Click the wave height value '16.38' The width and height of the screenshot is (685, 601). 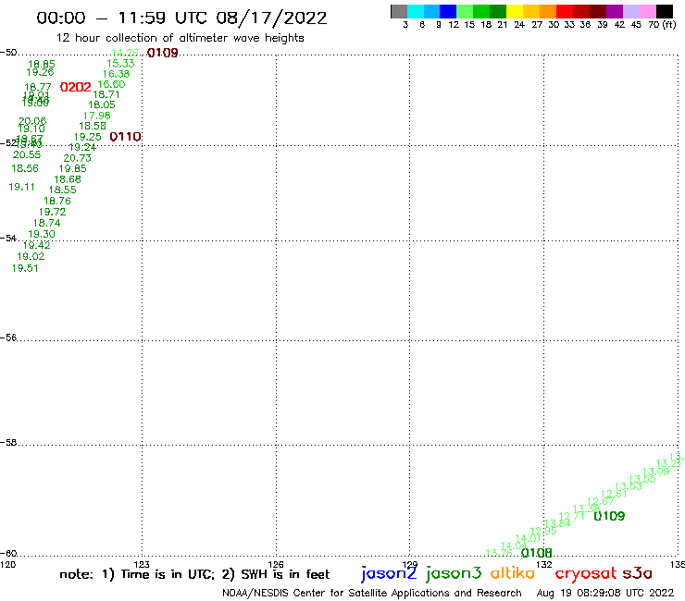click(117, 74)
